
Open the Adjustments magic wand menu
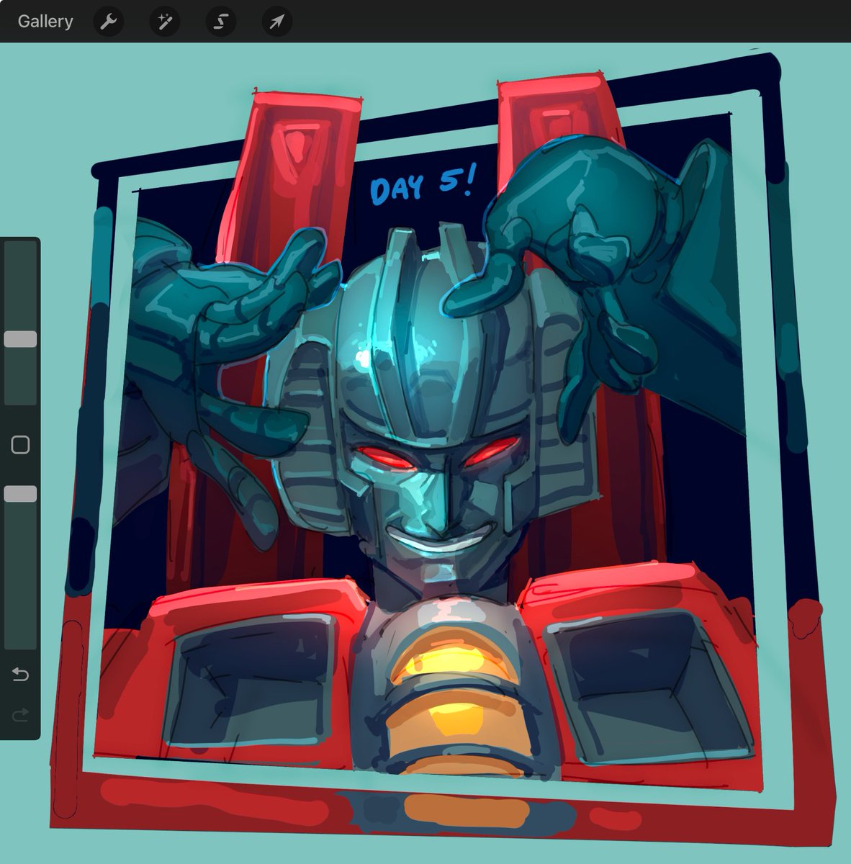[165, 22]
